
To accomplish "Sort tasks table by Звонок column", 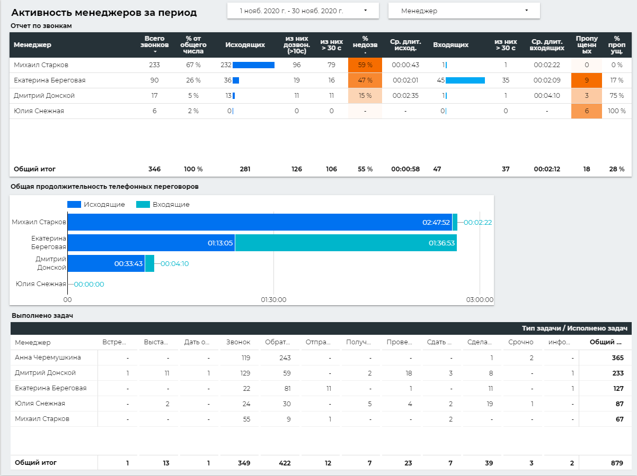I will 238,342.
